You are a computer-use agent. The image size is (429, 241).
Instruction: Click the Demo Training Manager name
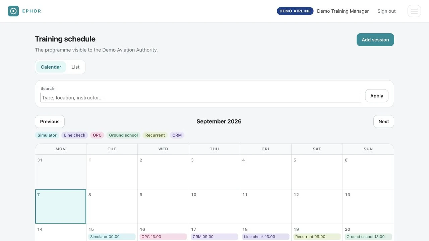343,11
